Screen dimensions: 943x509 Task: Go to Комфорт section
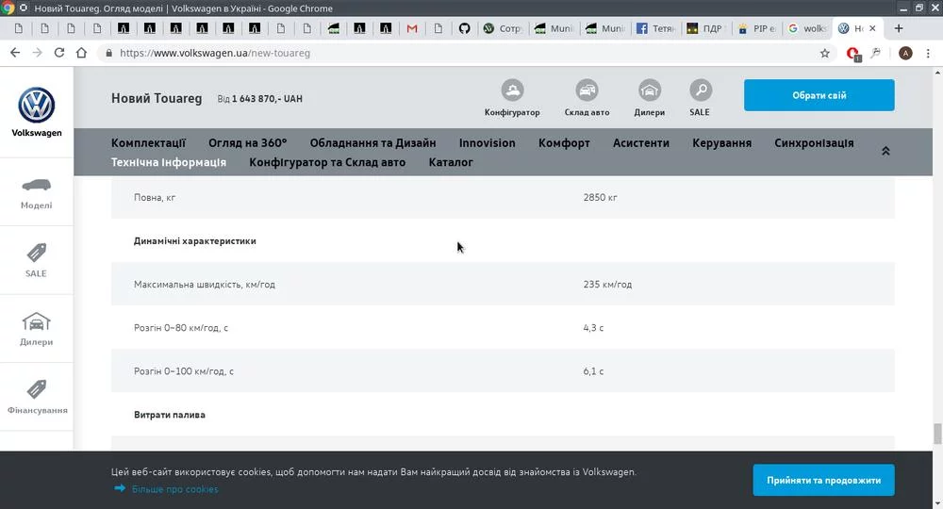564,143
